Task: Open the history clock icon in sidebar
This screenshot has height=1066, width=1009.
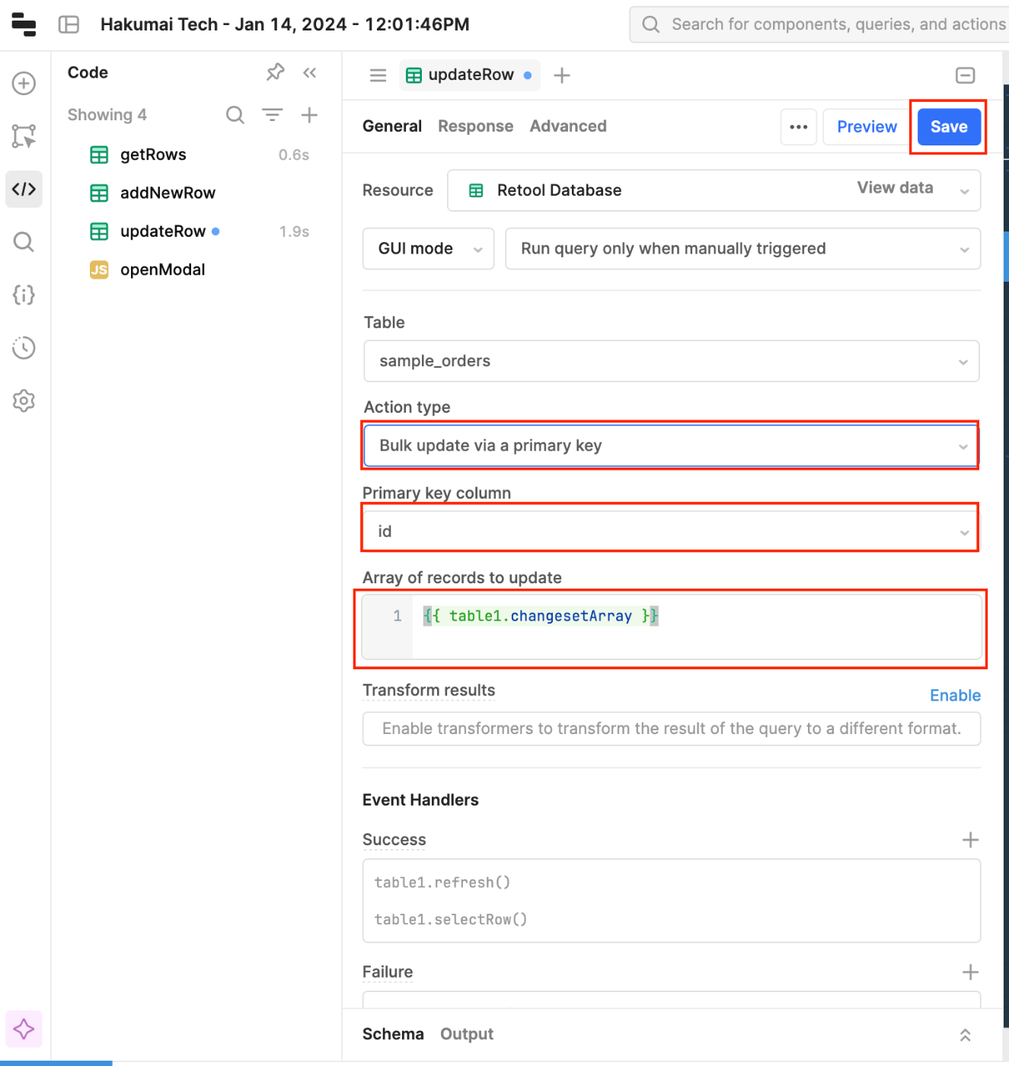Action: pyautogui.click(x=24, y=348)
